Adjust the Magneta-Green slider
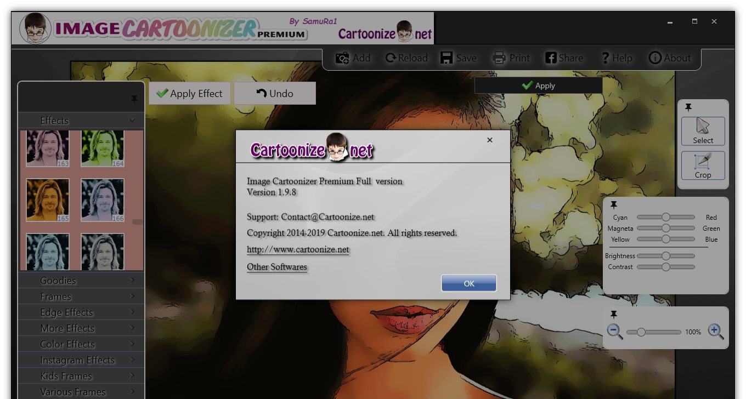This screenshot has height=399, width=746. click(666, 229)
